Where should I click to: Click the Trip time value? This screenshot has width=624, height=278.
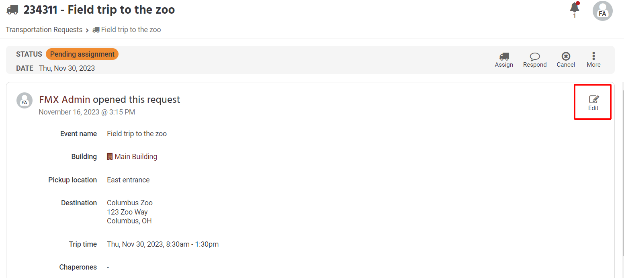[163, 244]
